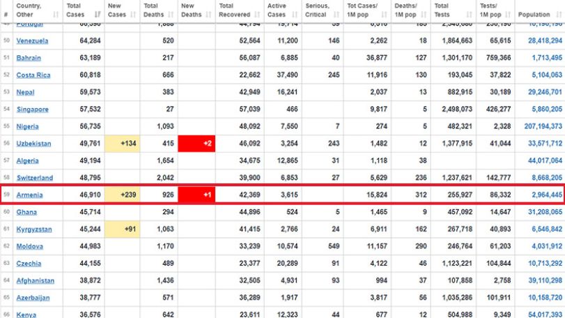Open the Uzbekistan country link
The image size is (565, 318).
tap(33, 144)
